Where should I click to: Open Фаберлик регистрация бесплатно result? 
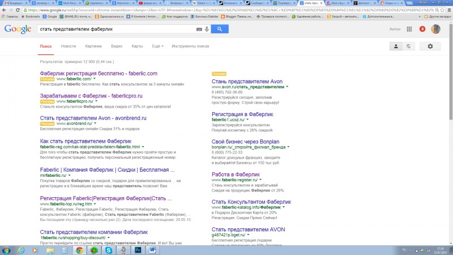click(99, 74)
